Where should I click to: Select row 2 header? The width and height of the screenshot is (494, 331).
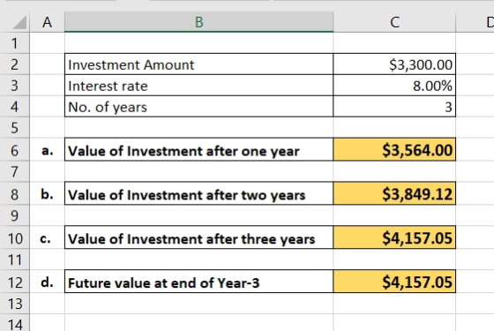pos(14,64)
